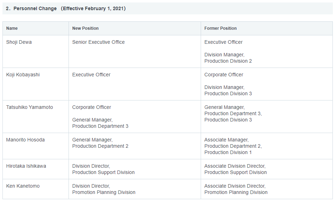Click the Former Position column header
Image resolution: width=336 pixels, height=202 pixels.
(x=220, y=28)
